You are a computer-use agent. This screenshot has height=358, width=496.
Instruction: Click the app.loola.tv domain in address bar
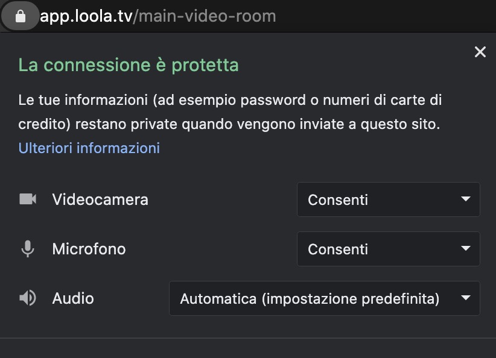pos(87,16)
